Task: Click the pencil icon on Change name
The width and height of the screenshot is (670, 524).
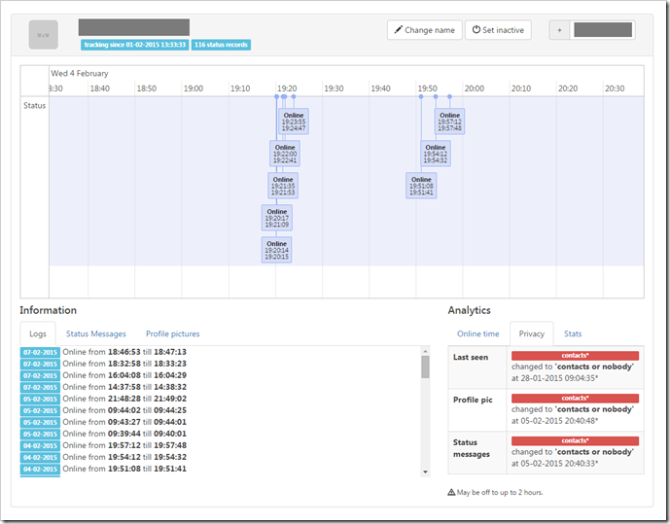Action: tap(398, 30)
